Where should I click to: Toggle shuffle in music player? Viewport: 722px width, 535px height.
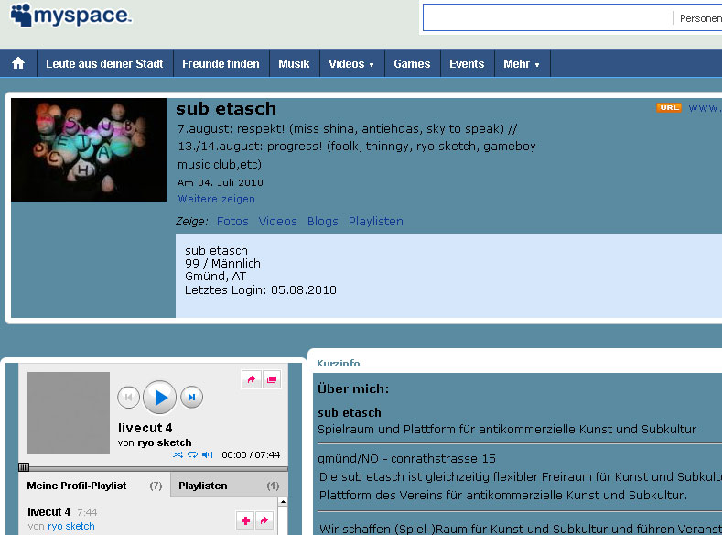click(178, 454)
